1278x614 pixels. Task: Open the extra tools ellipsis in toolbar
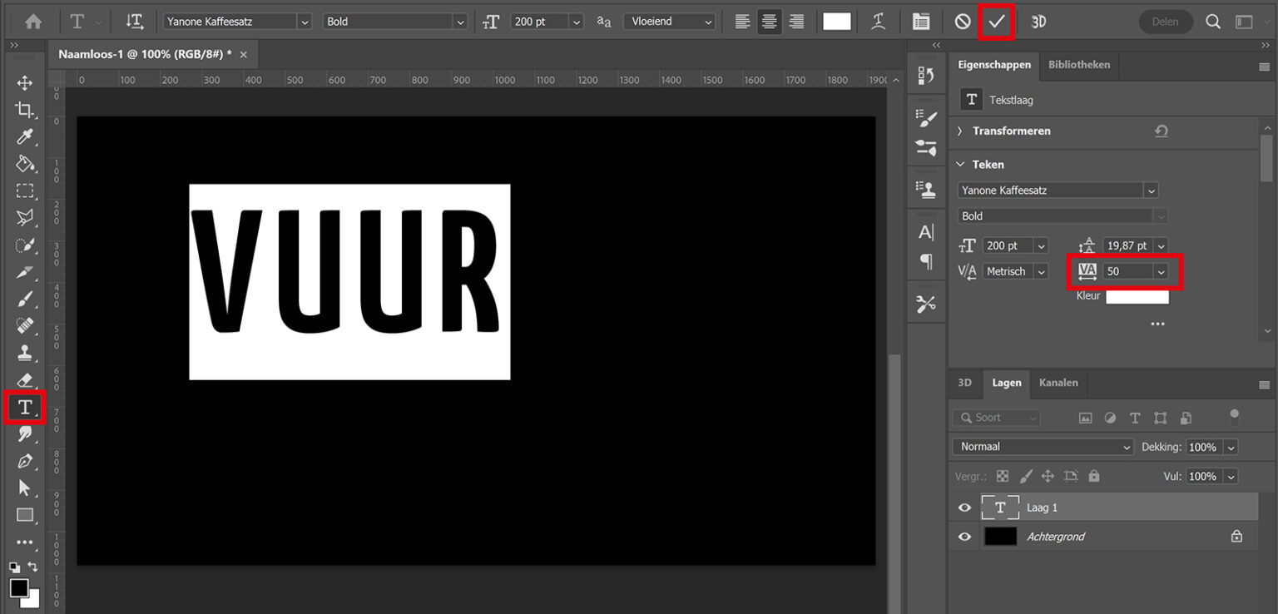tap(25, 542)
